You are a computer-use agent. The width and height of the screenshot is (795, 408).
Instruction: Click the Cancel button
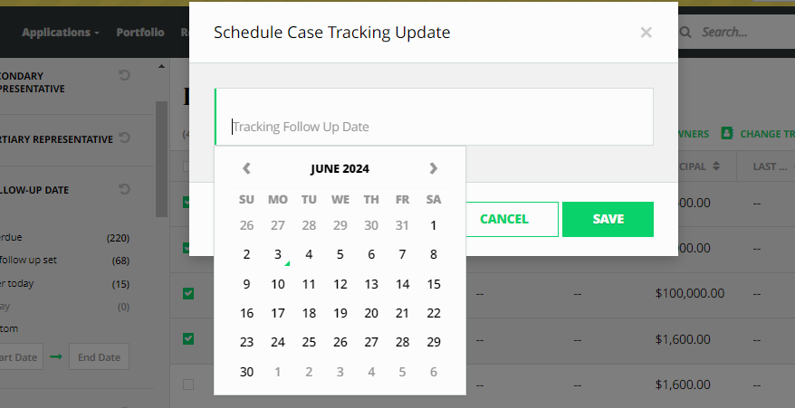(503, 219)
